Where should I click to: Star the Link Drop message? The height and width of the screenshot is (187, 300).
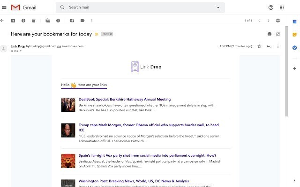259,46
